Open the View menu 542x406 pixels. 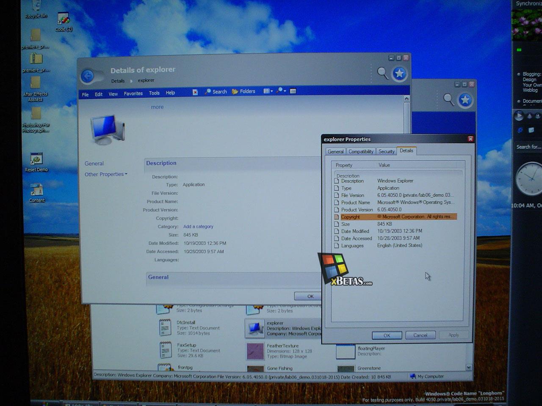pos(113,94)
